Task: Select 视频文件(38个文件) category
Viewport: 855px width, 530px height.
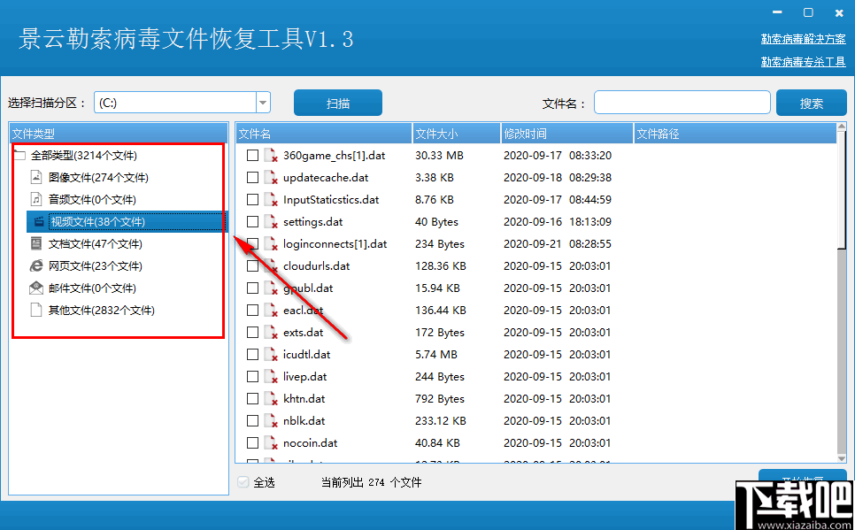Action: pos(97,221)
